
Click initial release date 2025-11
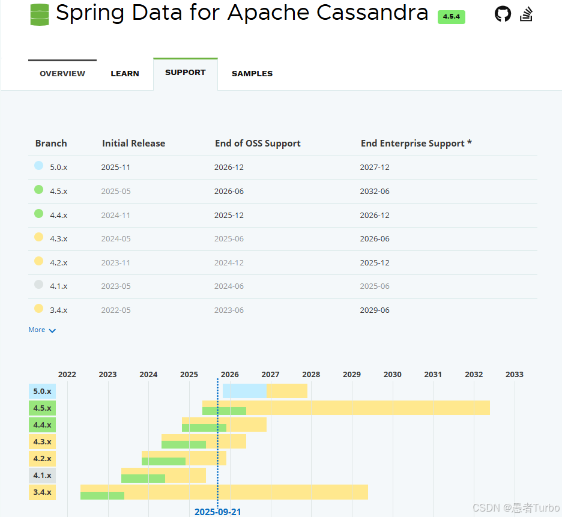116,168
